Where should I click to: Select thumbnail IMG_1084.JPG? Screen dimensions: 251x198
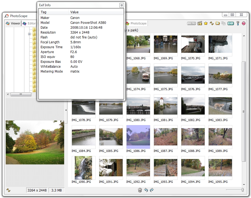pos(84,137)
